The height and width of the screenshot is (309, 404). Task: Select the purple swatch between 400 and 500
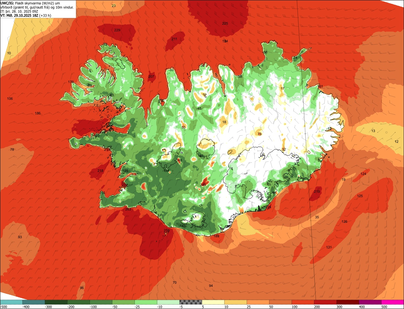pyautogui.click(x=370, y=302)
